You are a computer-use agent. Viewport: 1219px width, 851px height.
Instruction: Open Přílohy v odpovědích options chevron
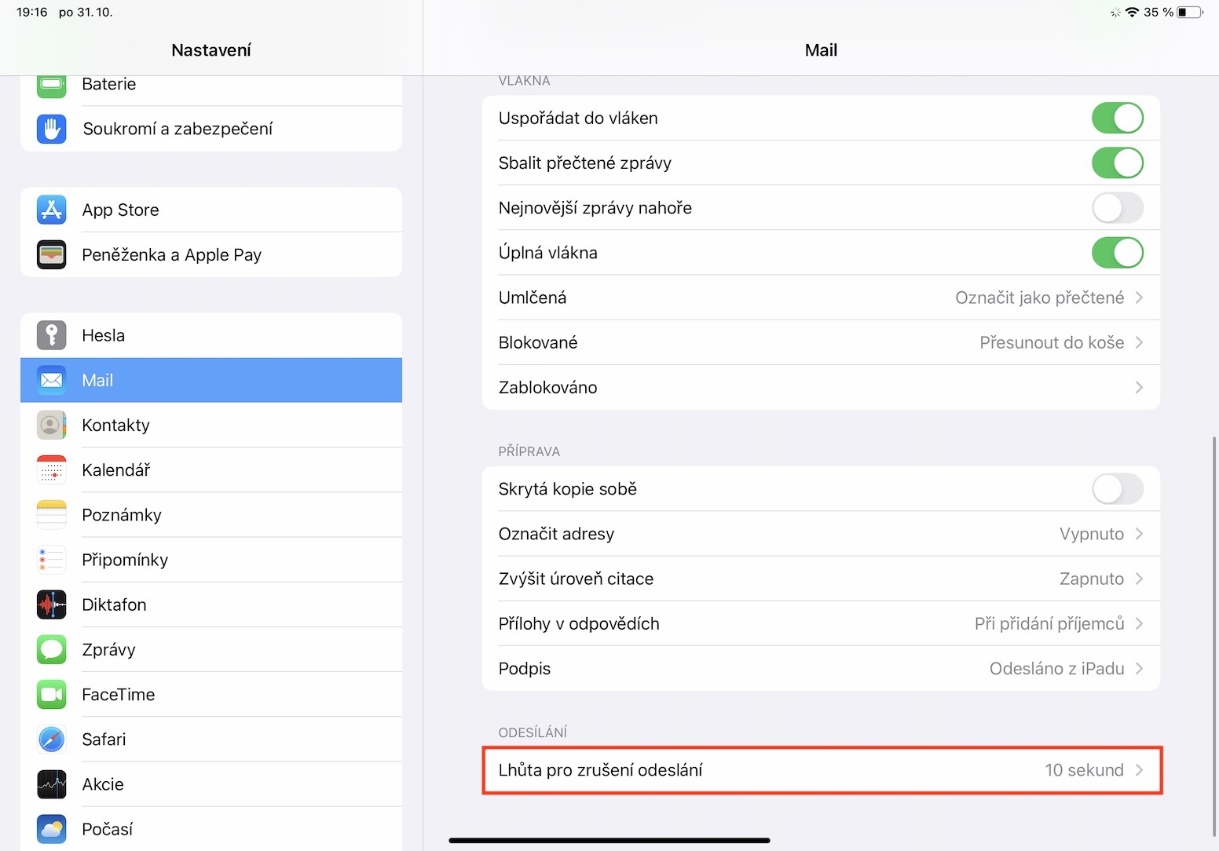point(1139,623)
